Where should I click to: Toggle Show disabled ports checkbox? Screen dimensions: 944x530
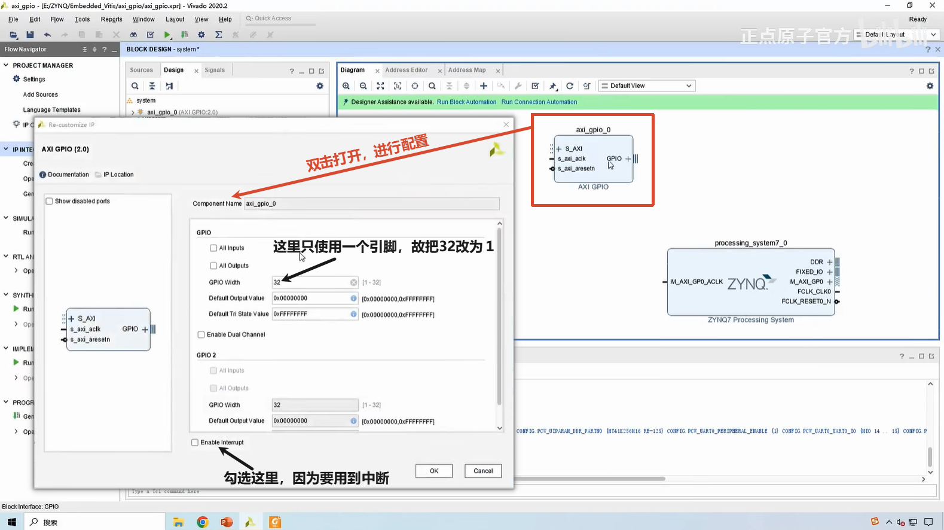pyautogui.click(x=50, y=202)
